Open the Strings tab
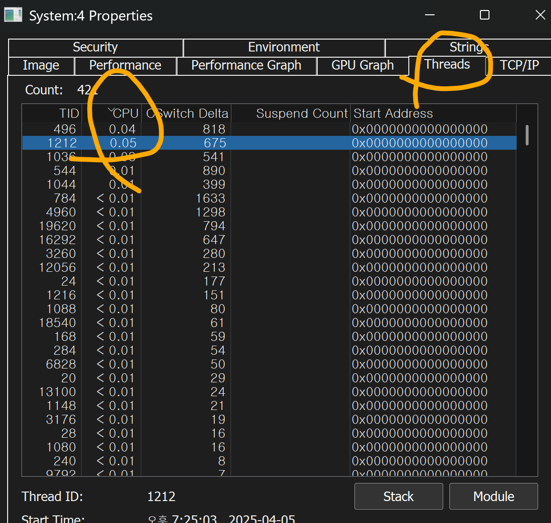 [469, 47]
